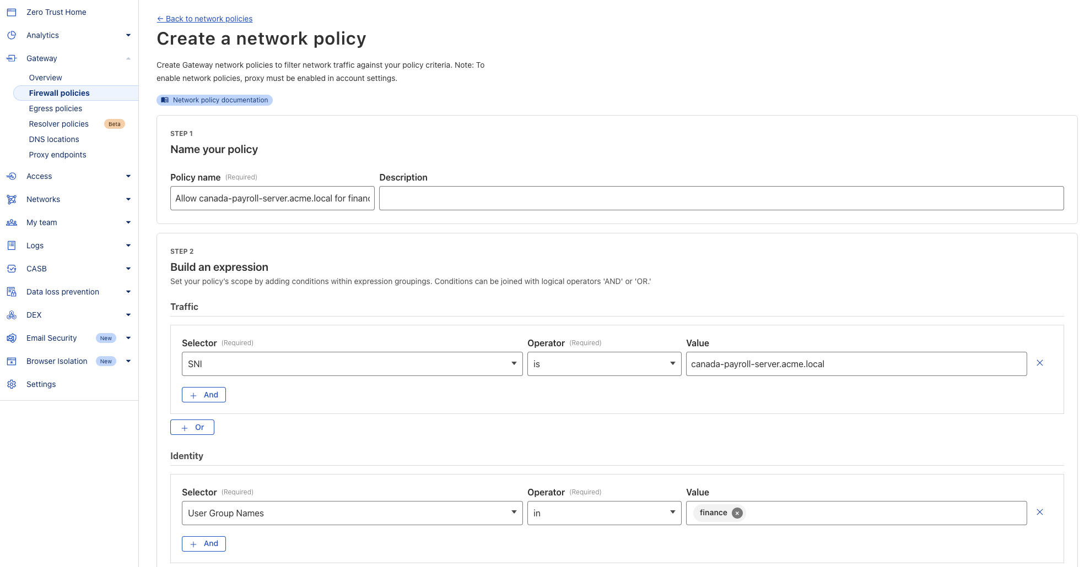
Task: Open Settings via the gear icon
Action: (x=12, y=384)
